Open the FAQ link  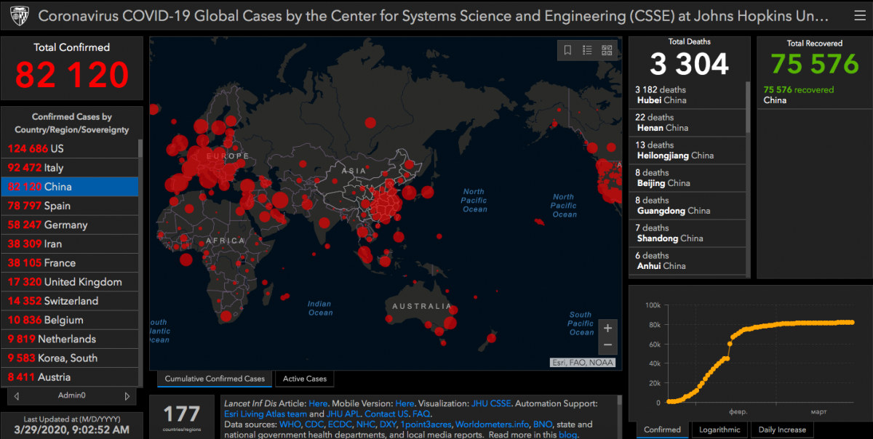(x=421, y=414)
